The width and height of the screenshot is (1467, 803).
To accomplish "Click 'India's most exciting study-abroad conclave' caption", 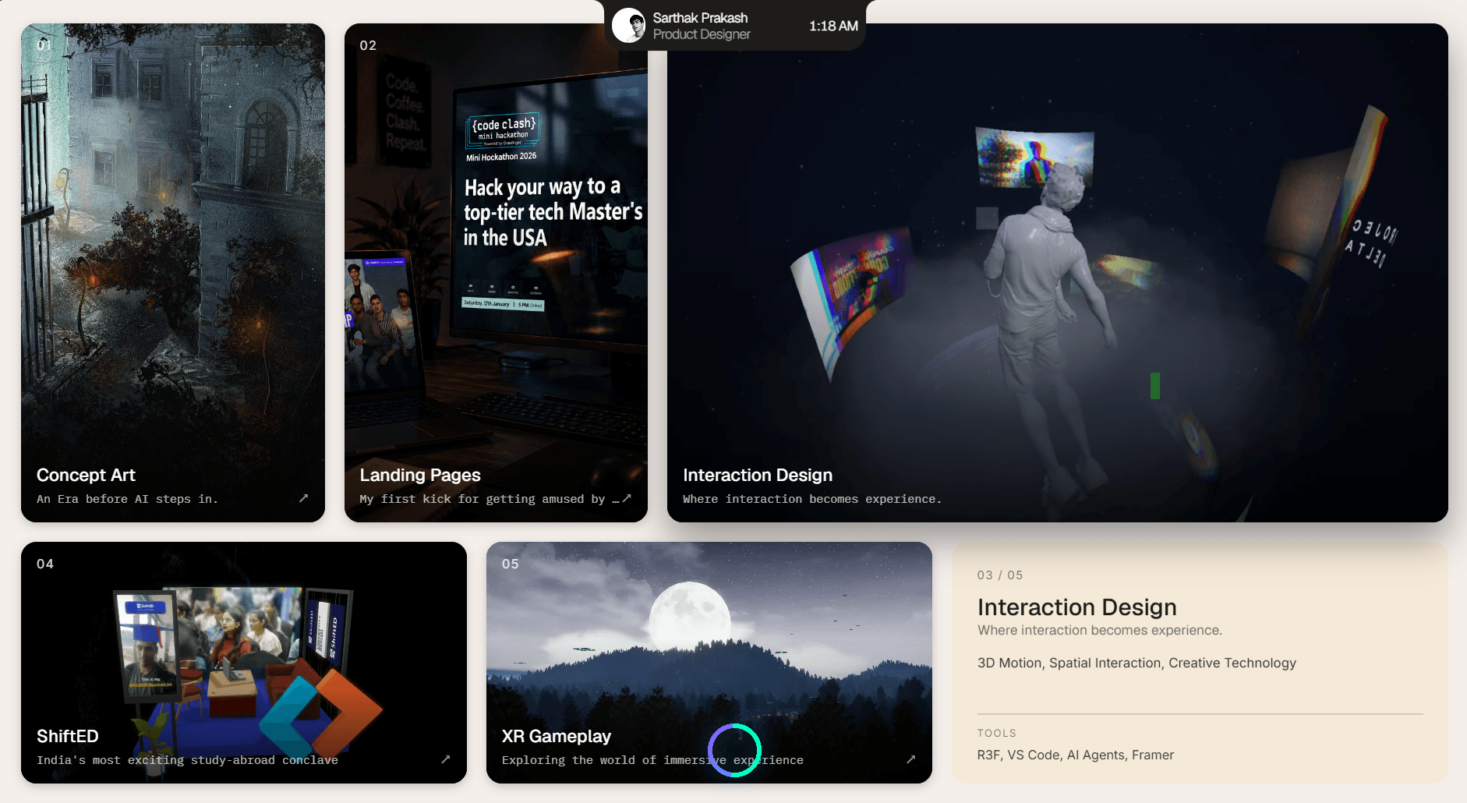I will (187, 760).
